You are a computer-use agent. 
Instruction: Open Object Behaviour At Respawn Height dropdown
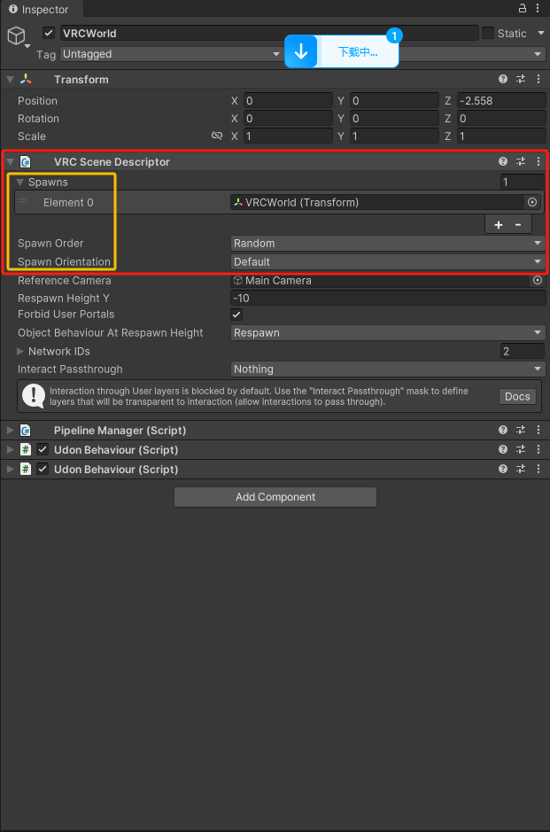tap(388, 332)
